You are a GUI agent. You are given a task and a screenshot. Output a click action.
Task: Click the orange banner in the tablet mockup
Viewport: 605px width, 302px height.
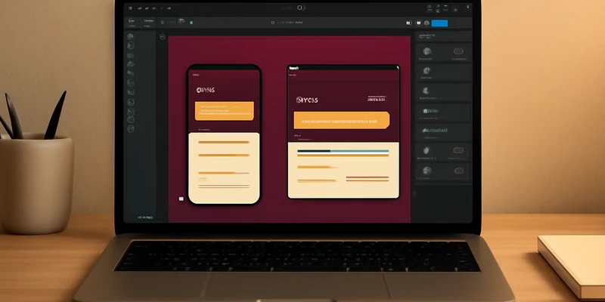coord(342,121)
